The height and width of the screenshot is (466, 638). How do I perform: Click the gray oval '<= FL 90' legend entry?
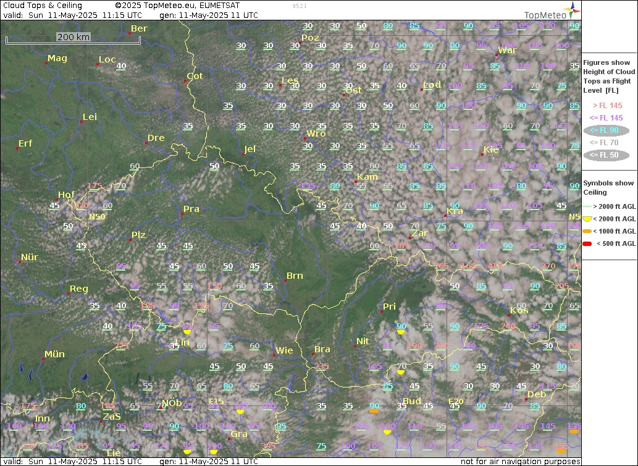point(607,130)
